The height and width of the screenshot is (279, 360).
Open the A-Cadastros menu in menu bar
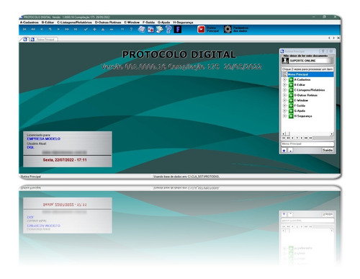coord(30,22)
